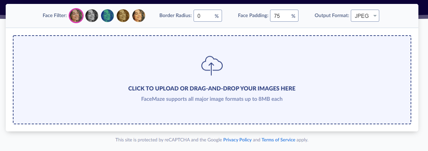Click the Border Radius label

(x=175, y=16)
